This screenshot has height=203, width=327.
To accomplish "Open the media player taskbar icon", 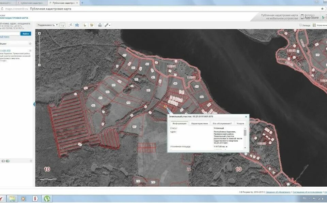I will (24, 199).
